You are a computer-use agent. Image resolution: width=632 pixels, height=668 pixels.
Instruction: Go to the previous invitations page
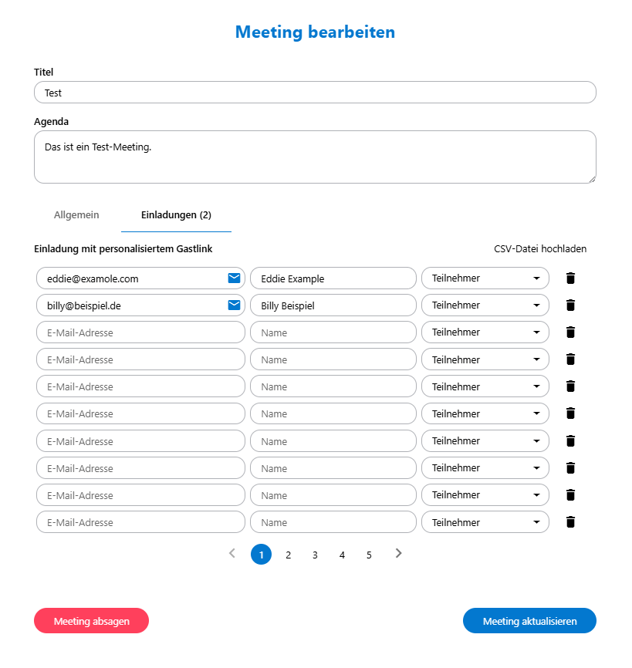pos(232,553)
